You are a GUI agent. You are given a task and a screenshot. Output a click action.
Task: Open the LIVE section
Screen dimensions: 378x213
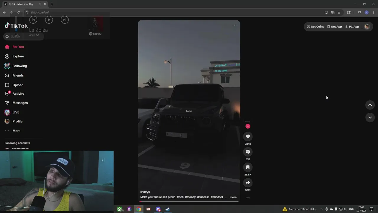pyautogui.click(x=12, y=112)
